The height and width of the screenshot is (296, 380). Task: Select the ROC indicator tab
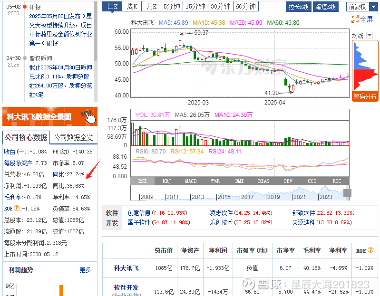(337, 181)
